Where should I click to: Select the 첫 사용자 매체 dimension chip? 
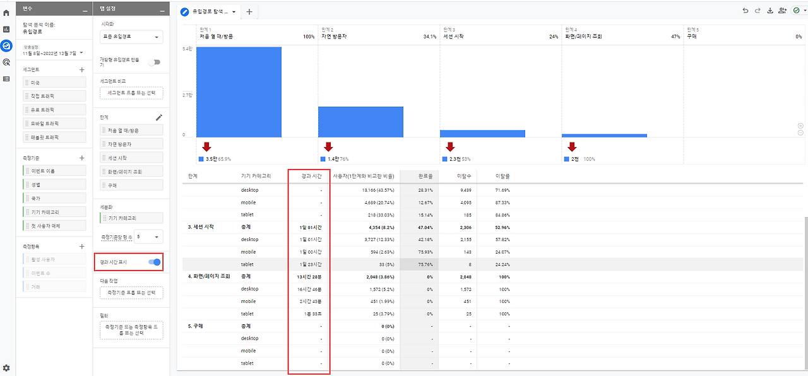(54, 225)
